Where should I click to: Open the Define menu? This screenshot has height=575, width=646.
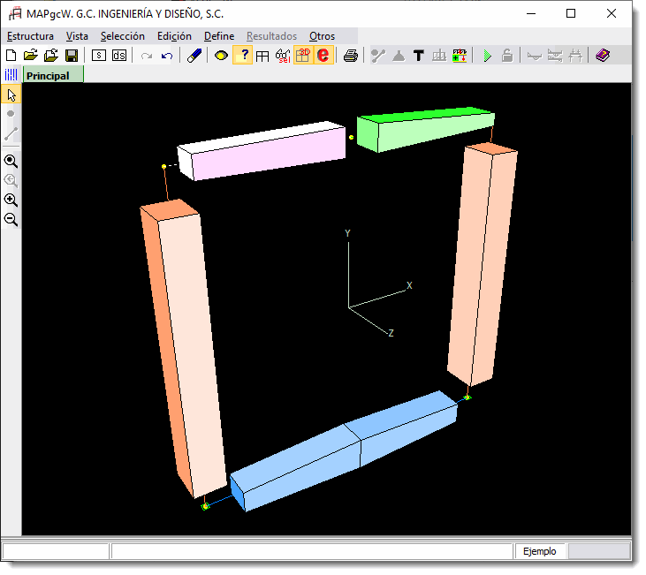tap(219, 36)
